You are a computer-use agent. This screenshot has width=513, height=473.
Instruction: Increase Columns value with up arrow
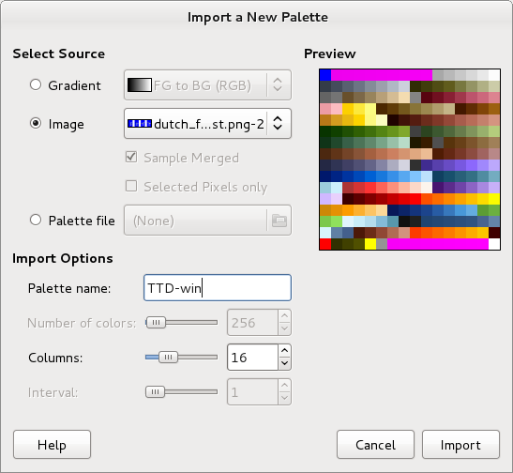point(285,351)
